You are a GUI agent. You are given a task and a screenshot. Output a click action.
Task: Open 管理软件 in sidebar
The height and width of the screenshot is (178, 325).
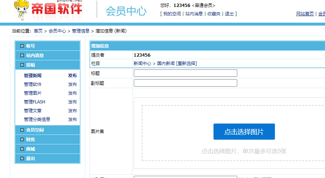[x=33, y=84]
